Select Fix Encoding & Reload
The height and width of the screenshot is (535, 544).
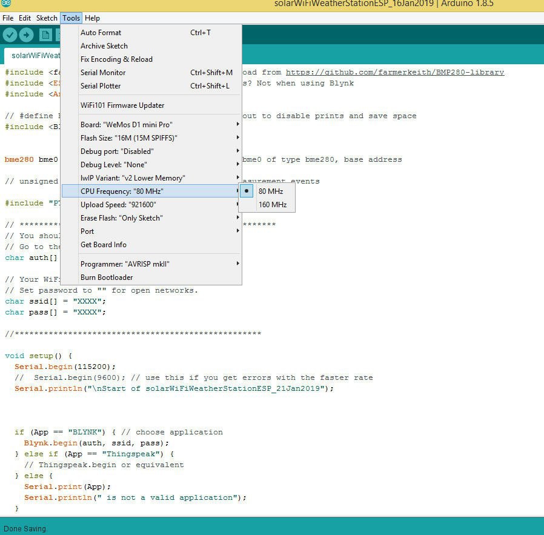[151, 59]
